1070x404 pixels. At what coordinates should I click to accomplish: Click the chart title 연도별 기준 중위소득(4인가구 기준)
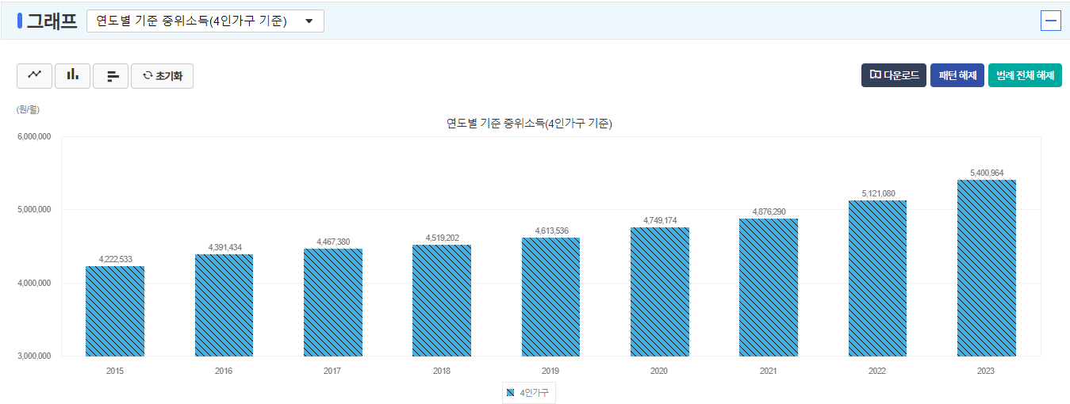[x=529, y=124]
